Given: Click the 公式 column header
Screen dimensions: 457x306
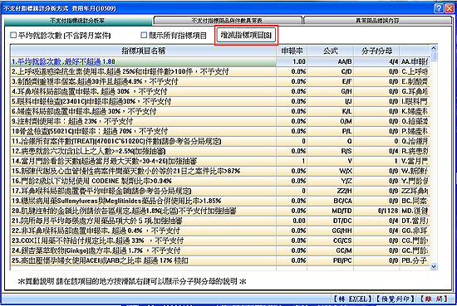Looking at the screenshot, I should [331, 51].
